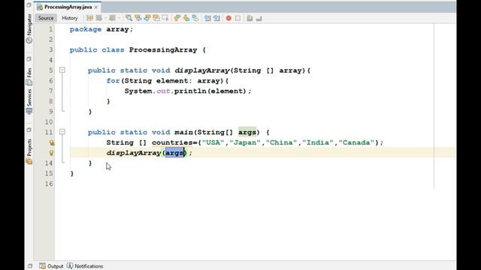Viewport: 481px width, 270px height.
Task: Toggle Rectangular Selection icon
Action: (x=165, y=18)
